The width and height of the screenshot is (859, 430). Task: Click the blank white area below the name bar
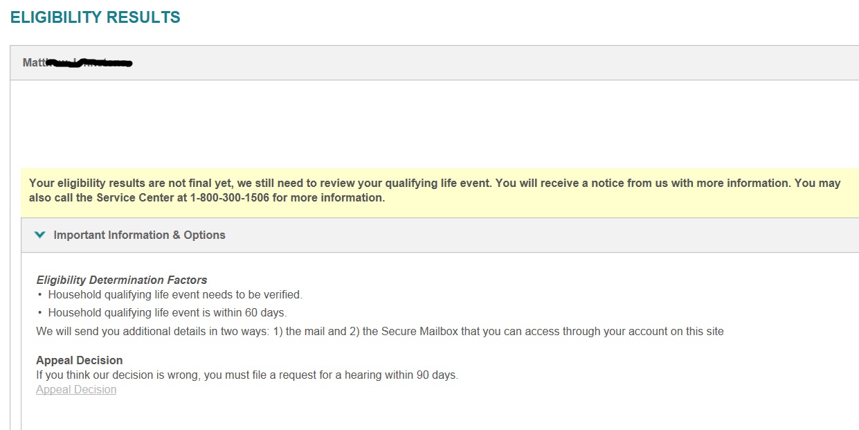click(x=434, y=123)
